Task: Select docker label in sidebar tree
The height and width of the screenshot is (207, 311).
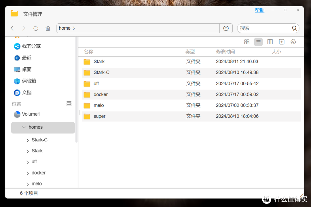Action: point(39,173)
